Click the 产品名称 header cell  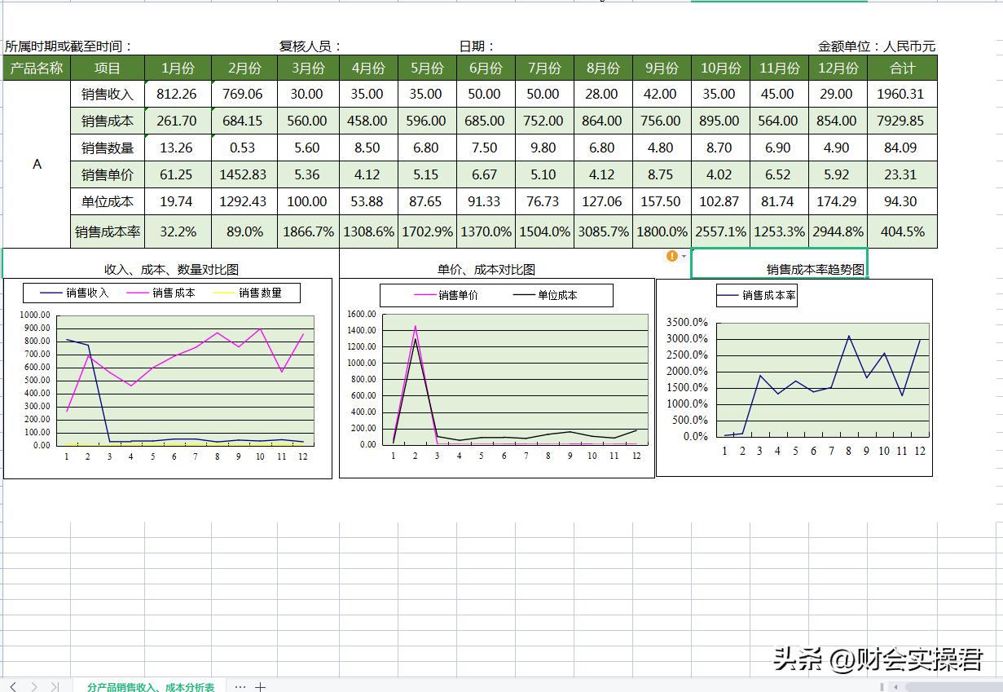coord(37,68)
